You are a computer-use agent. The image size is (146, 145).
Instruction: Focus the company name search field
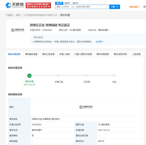pos(81,7)
